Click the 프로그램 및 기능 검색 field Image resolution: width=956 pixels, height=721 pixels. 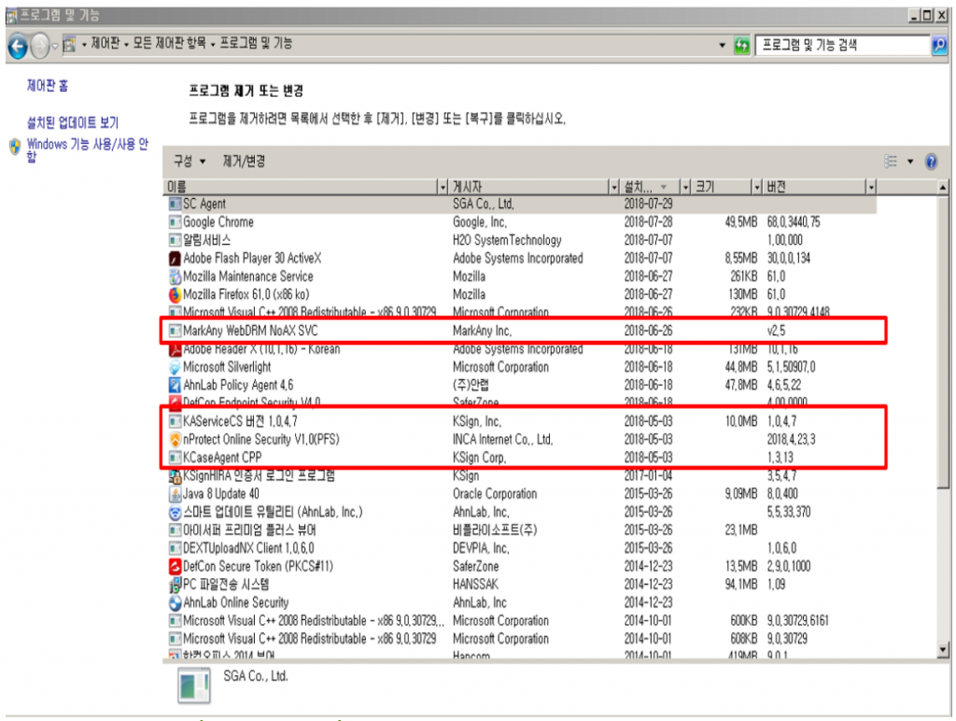tap(843, 45)
